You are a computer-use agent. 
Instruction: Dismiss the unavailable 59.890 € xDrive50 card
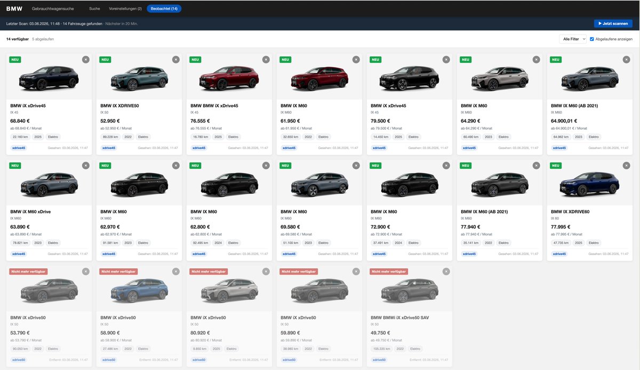click(356, 272)
